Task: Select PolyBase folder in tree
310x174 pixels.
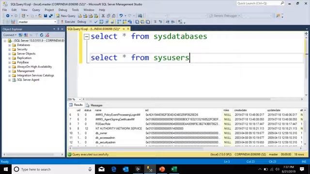Action: click(x=23, y=62)
